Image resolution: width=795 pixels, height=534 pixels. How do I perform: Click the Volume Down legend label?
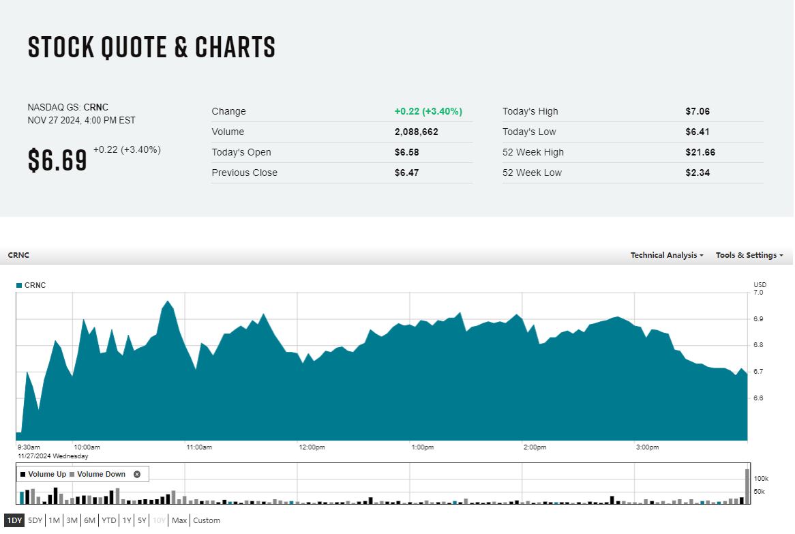click(102, 474)
